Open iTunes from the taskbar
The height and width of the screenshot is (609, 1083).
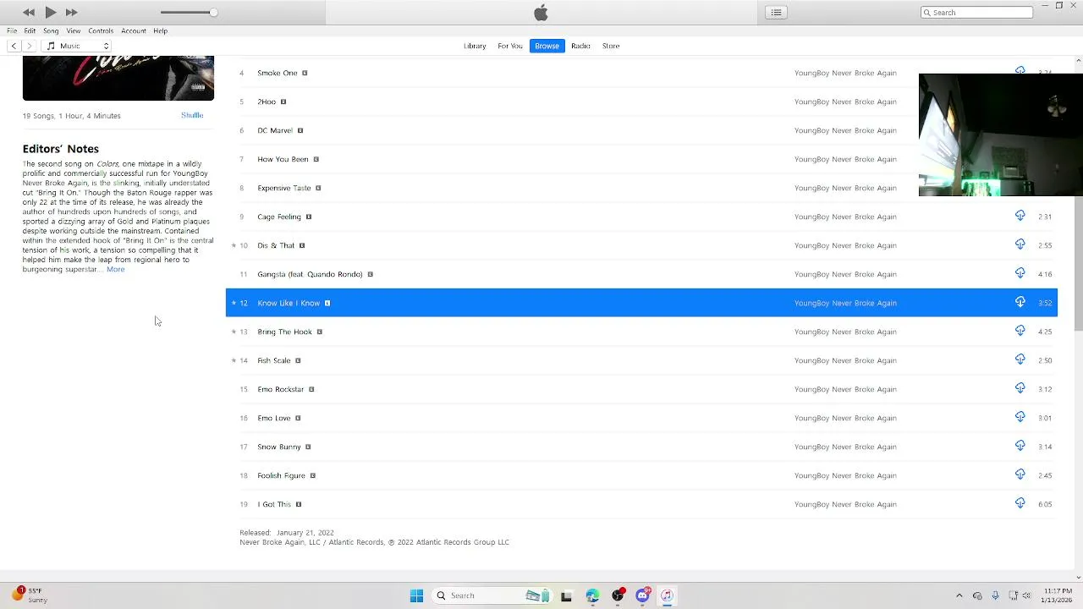click(667, 595)
